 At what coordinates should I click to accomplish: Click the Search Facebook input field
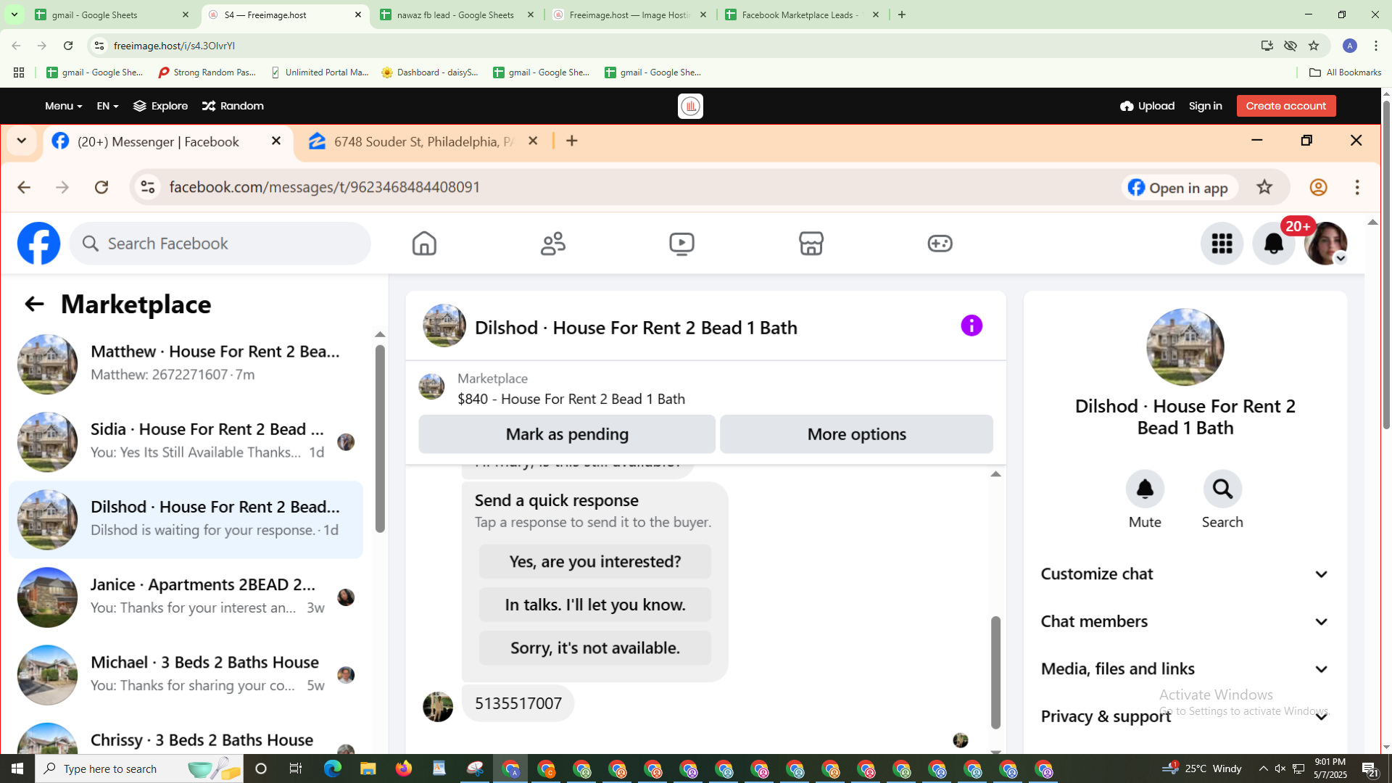pyautogui.click(x=220, y=244)
